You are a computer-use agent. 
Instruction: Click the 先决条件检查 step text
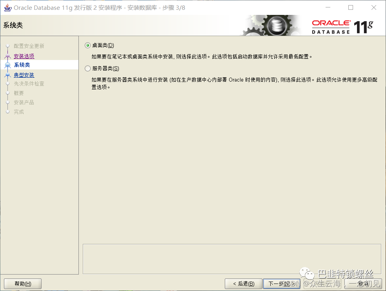tap(29, 84)
